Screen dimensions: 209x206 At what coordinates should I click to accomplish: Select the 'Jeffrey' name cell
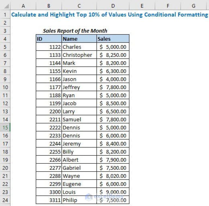point(79,87)
